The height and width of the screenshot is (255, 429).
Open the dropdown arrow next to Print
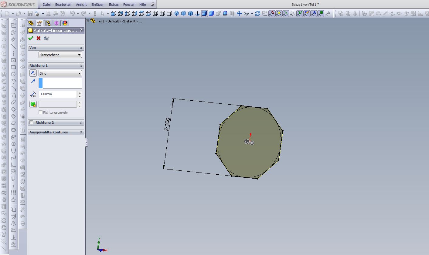coord(43,14)
